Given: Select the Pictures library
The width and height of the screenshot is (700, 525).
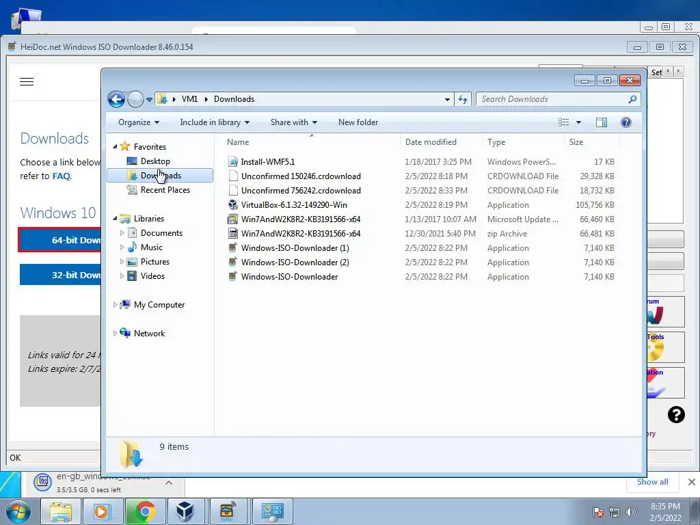Looking at the screenshot, I should [155, 262].
